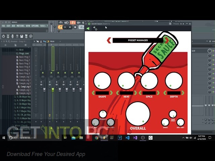The height and width of the screenshot is (161, 215).
Task: Open the ADD menu
Action: coord(13,26)
